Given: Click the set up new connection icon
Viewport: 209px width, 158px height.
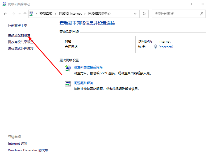Looking at the screenshot, I should [68, 68].
